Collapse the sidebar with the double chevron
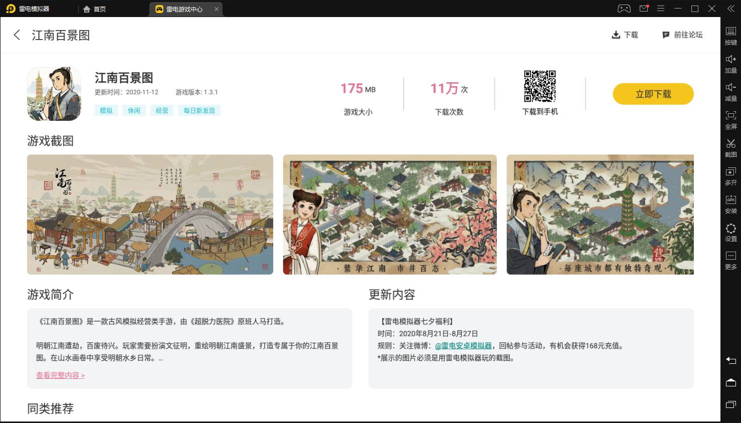The height and width of the screenshot is (423, 741). [730, 9]
